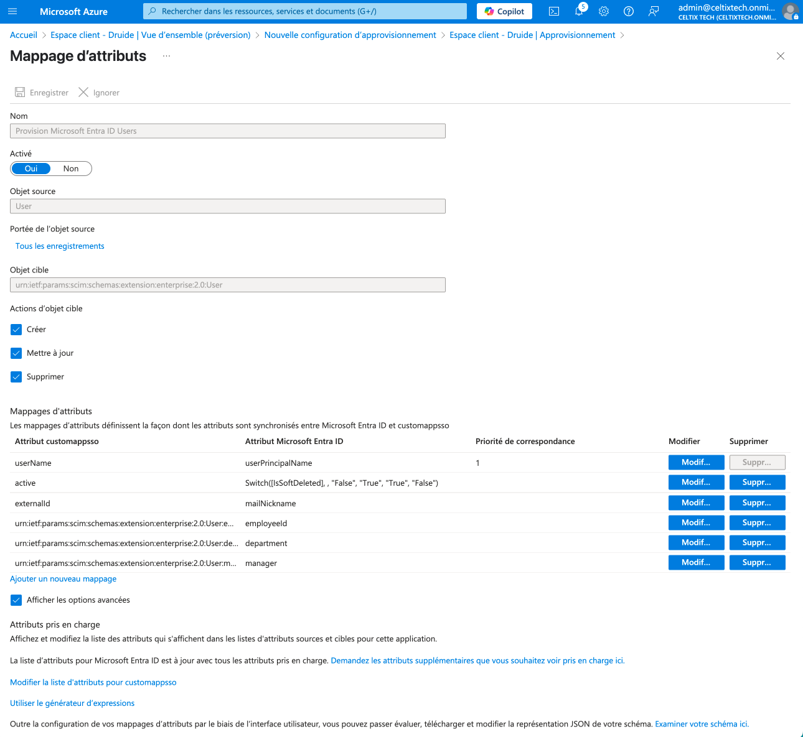This screenshot has width=803, height=737.
Task: Uncheck the Mettre à jour checkbox
Action: pyautogui.click(x=16, y=353)
